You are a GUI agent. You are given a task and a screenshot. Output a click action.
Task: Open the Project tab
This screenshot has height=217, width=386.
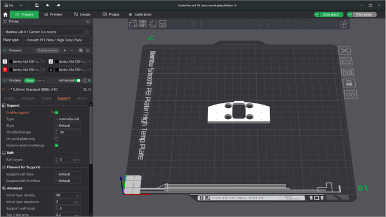pyautogui.click(x=111, y=15)
